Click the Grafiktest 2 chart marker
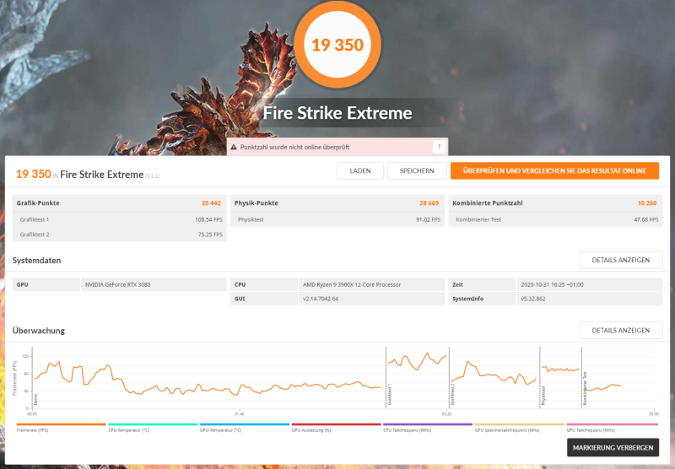The height and width of the screenshot is (469, 675). (x=452, y=395)
